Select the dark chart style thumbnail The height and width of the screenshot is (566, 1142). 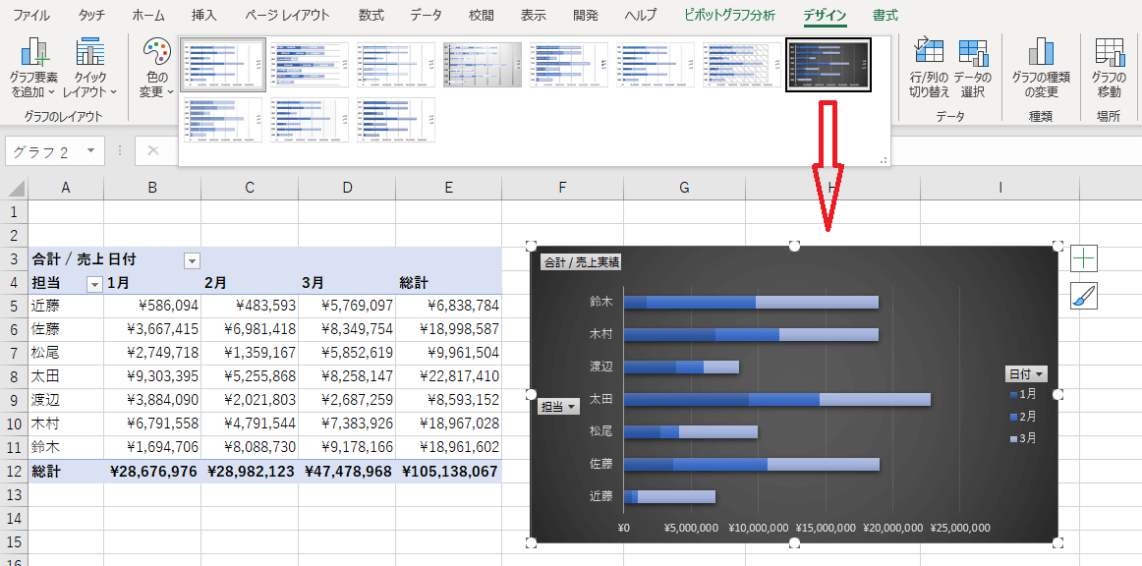click(828, 65)
